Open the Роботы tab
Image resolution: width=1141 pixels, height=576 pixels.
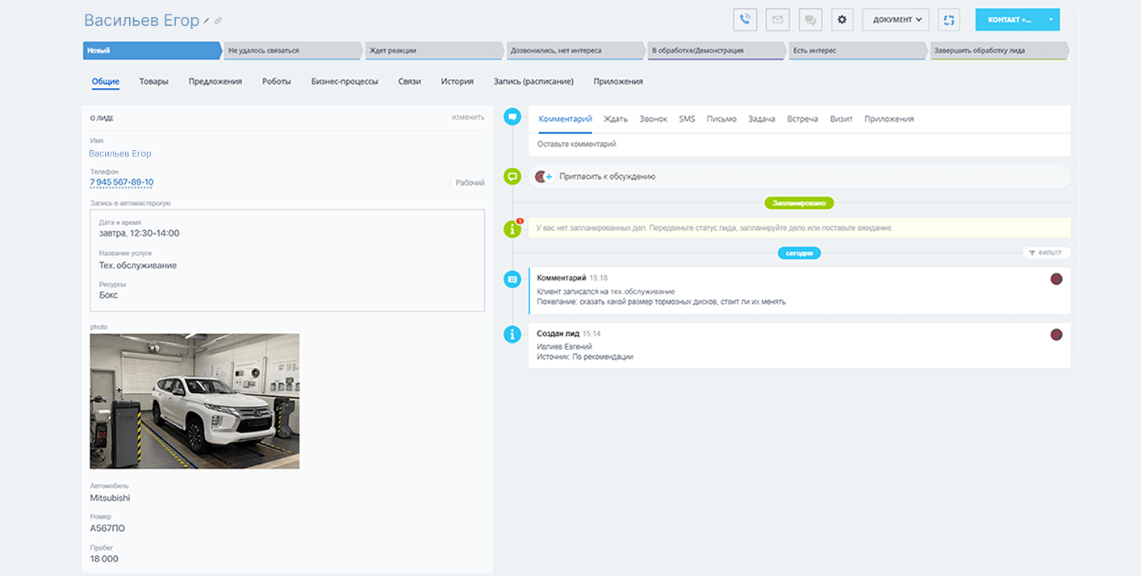click(277, 81)
